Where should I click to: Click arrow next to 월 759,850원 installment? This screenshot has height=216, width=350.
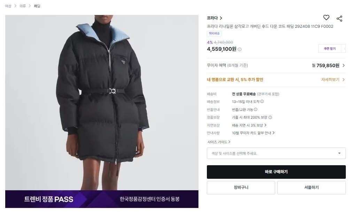pyautogui.click(x=343, y=65)
